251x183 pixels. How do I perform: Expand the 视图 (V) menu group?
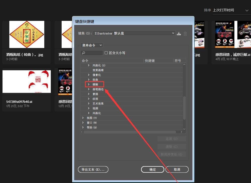tap(83, 118)
